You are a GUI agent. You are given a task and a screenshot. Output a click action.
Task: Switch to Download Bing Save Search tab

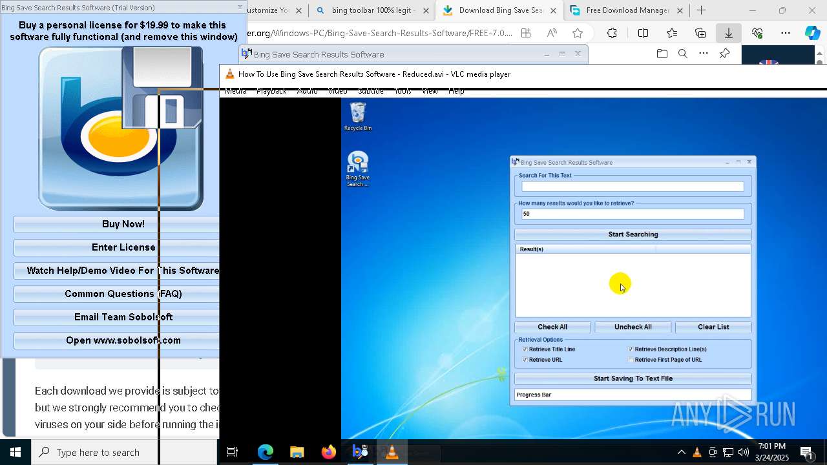499,10
